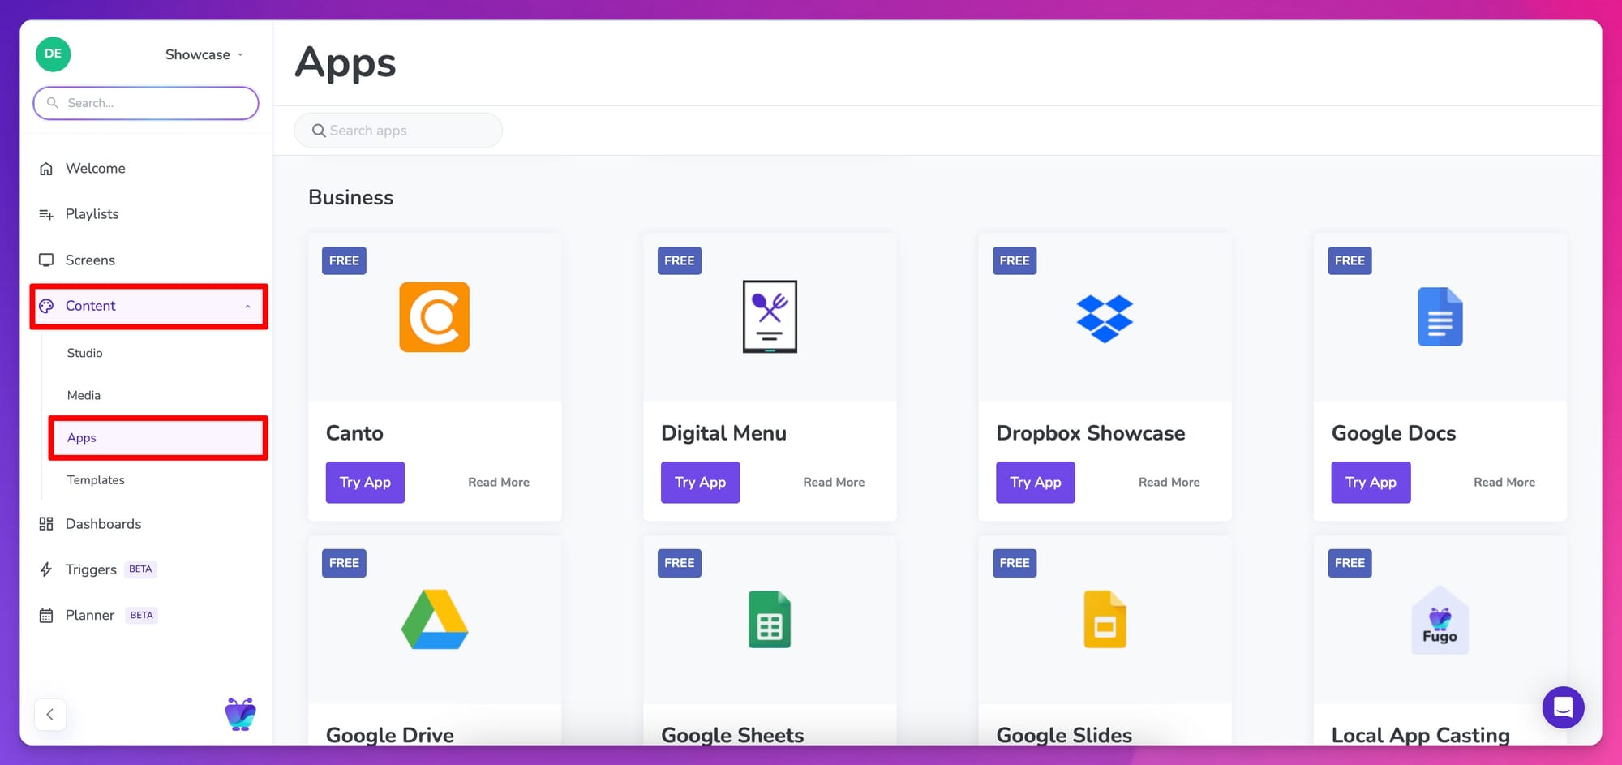
Task: Open the Showcase workspace dropdown
Action: click(x=204, y=54)
